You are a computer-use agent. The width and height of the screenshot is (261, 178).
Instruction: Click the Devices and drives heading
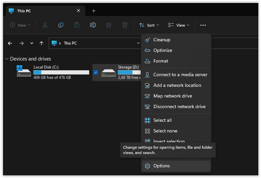coord(31,59)
